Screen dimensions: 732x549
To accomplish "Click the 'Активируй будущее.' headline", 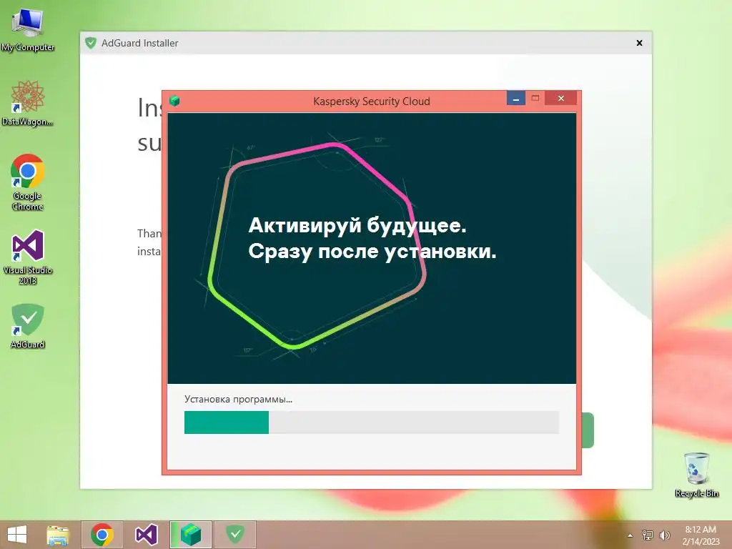I will [357, 225].
